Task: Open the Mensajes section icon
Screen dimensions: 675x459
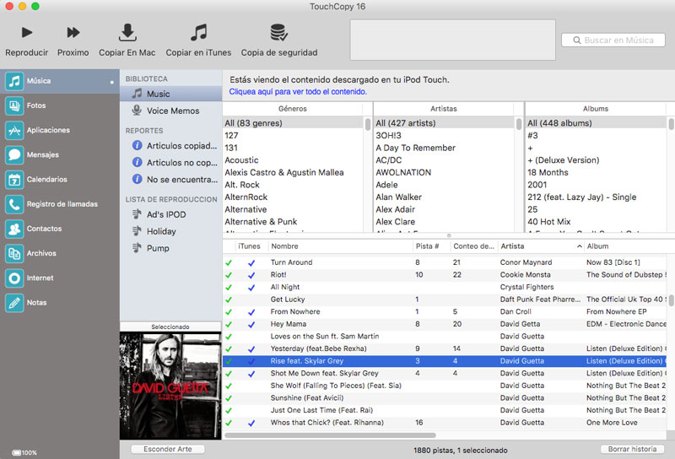Action: 14,154
